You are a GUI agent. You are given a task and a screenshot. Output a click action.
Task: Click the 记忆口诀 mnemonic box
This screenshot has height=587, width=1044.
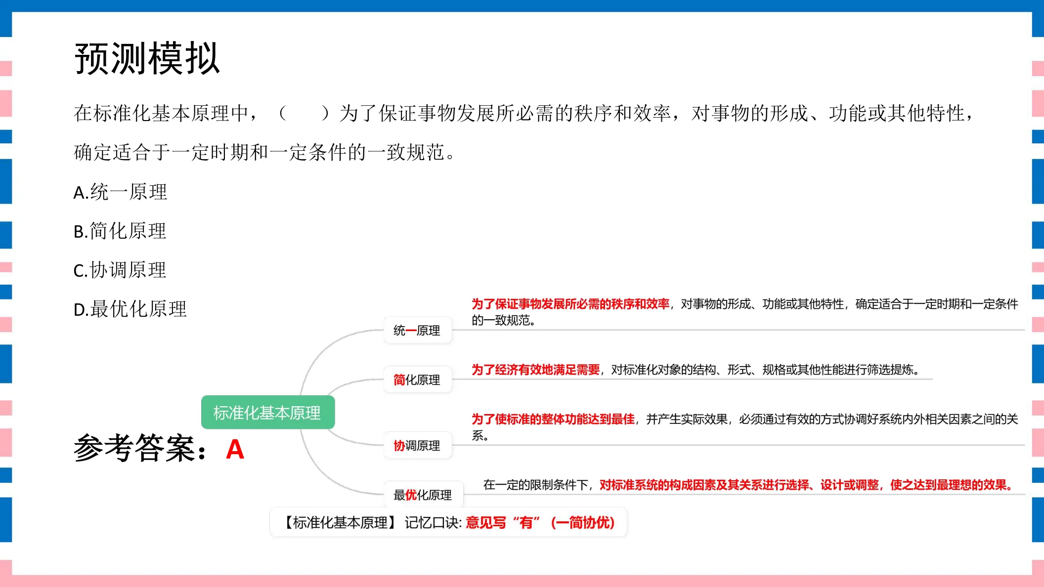pyautogui.click(x=448, y=522)
